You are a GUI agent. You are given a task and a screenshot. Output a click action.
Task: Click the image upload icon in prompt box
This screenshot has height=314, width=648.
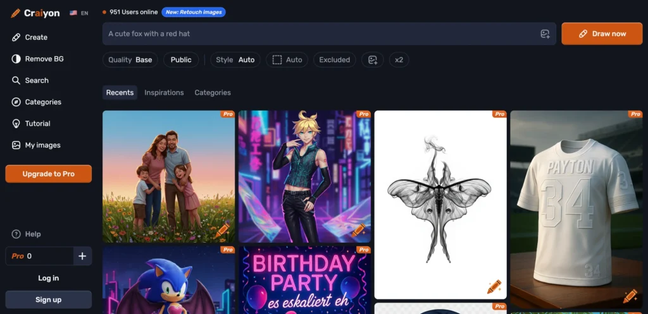coord(545,34)
